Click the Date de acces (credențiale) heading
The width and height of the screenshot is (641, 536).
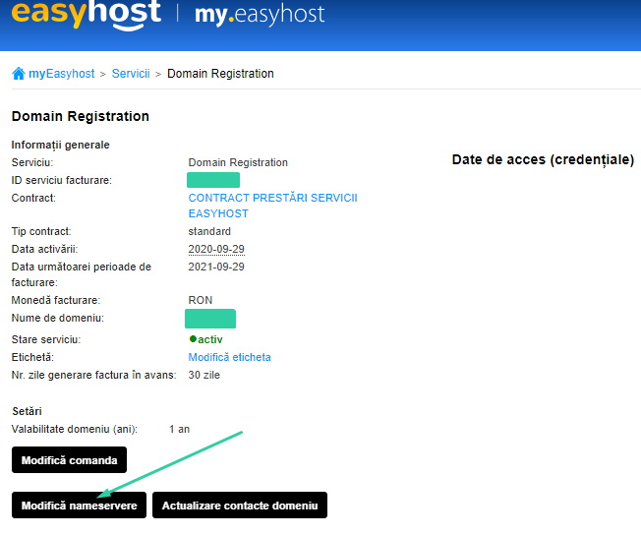coord(543,160)
